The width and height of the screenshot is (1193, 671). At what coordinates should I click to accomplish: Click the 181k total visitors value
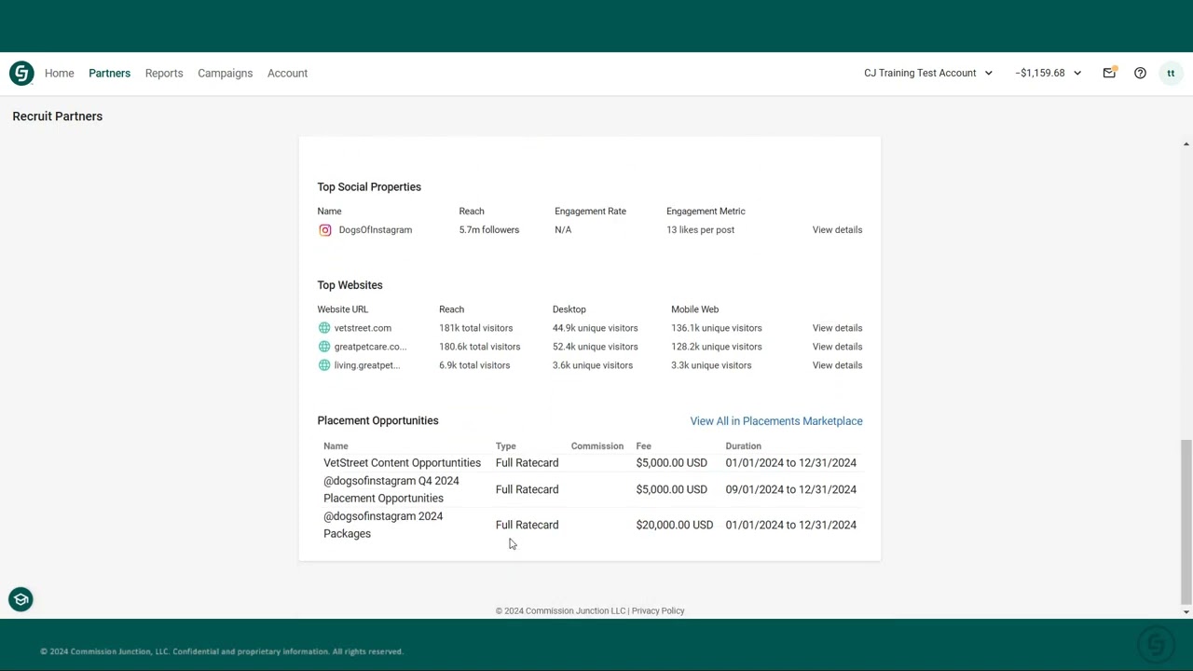pos(476,328)
